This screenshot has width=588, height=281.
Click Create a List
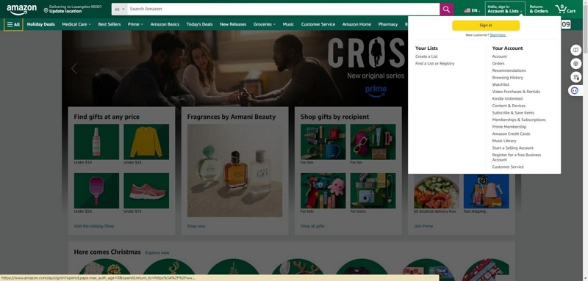tap(426, 56)
